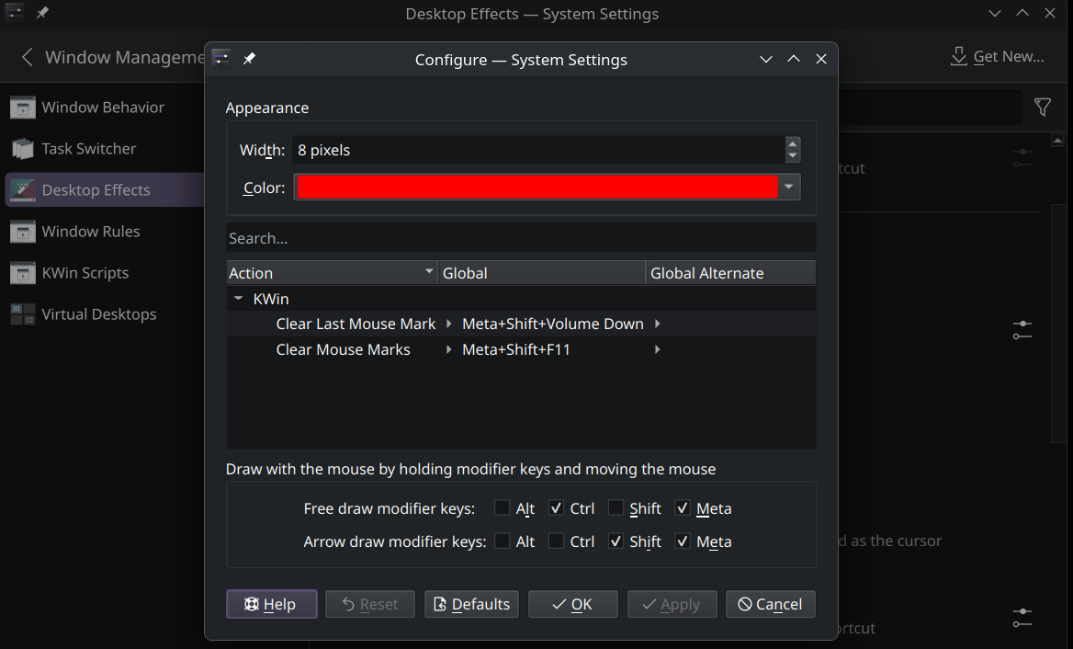Viewport: 1073px width, 649px height.
Task: Focus the shortcuts Search field
Action: (x=521, y=238)
